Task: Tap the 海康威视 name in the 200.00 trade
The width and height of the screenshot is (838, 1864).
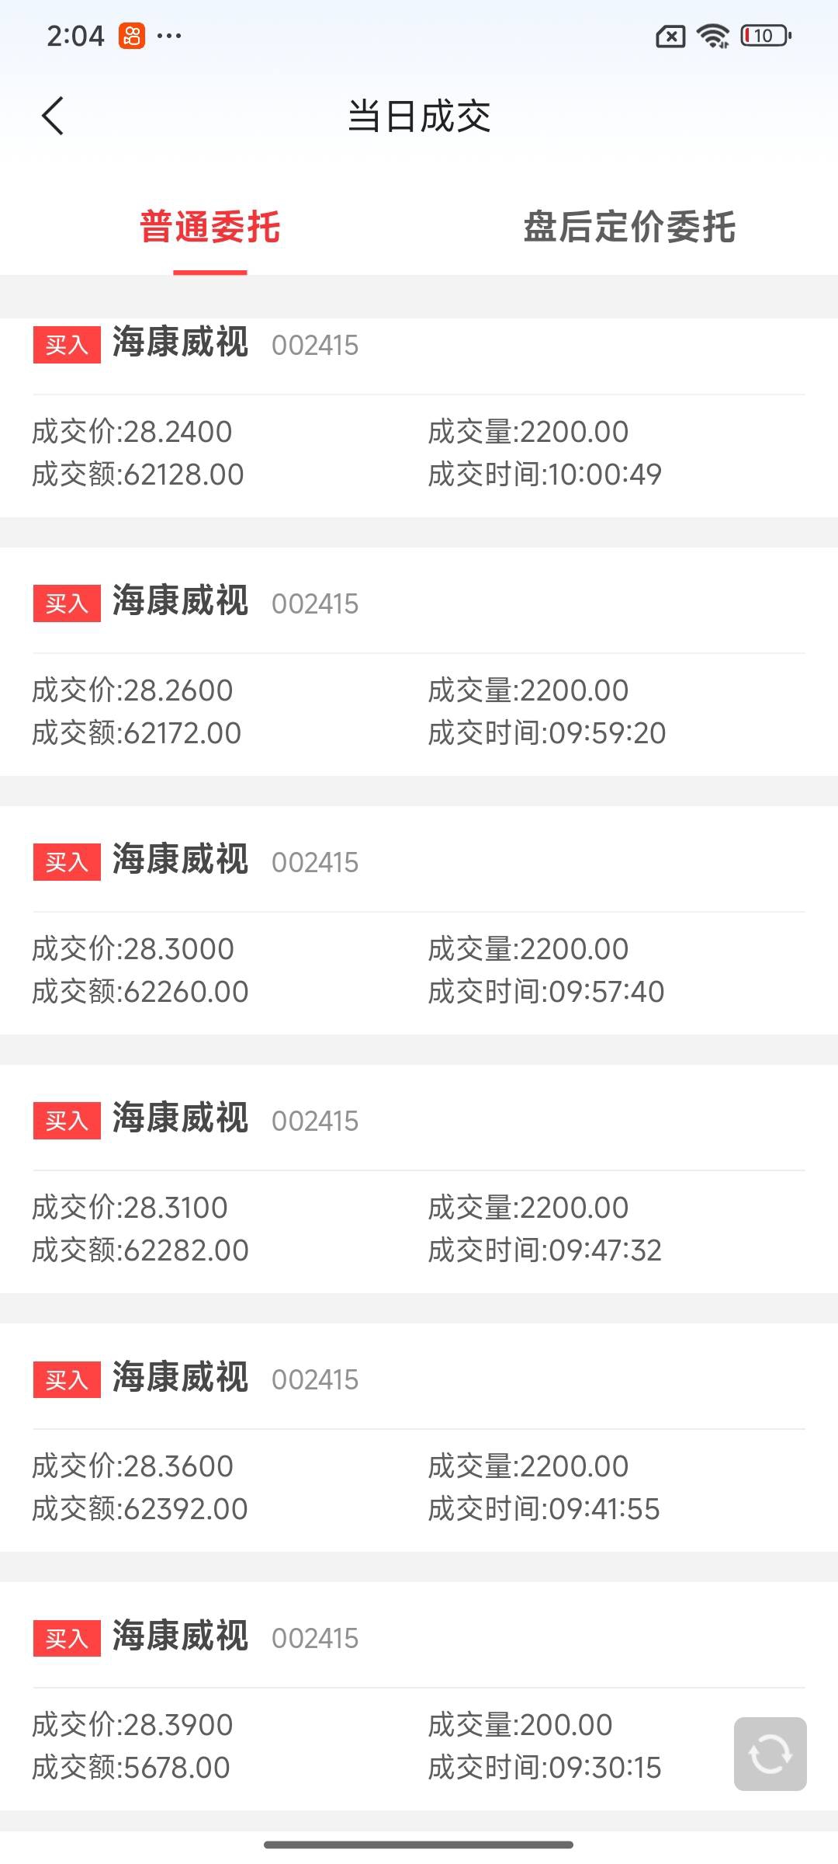Action: tap(180, 1636)
